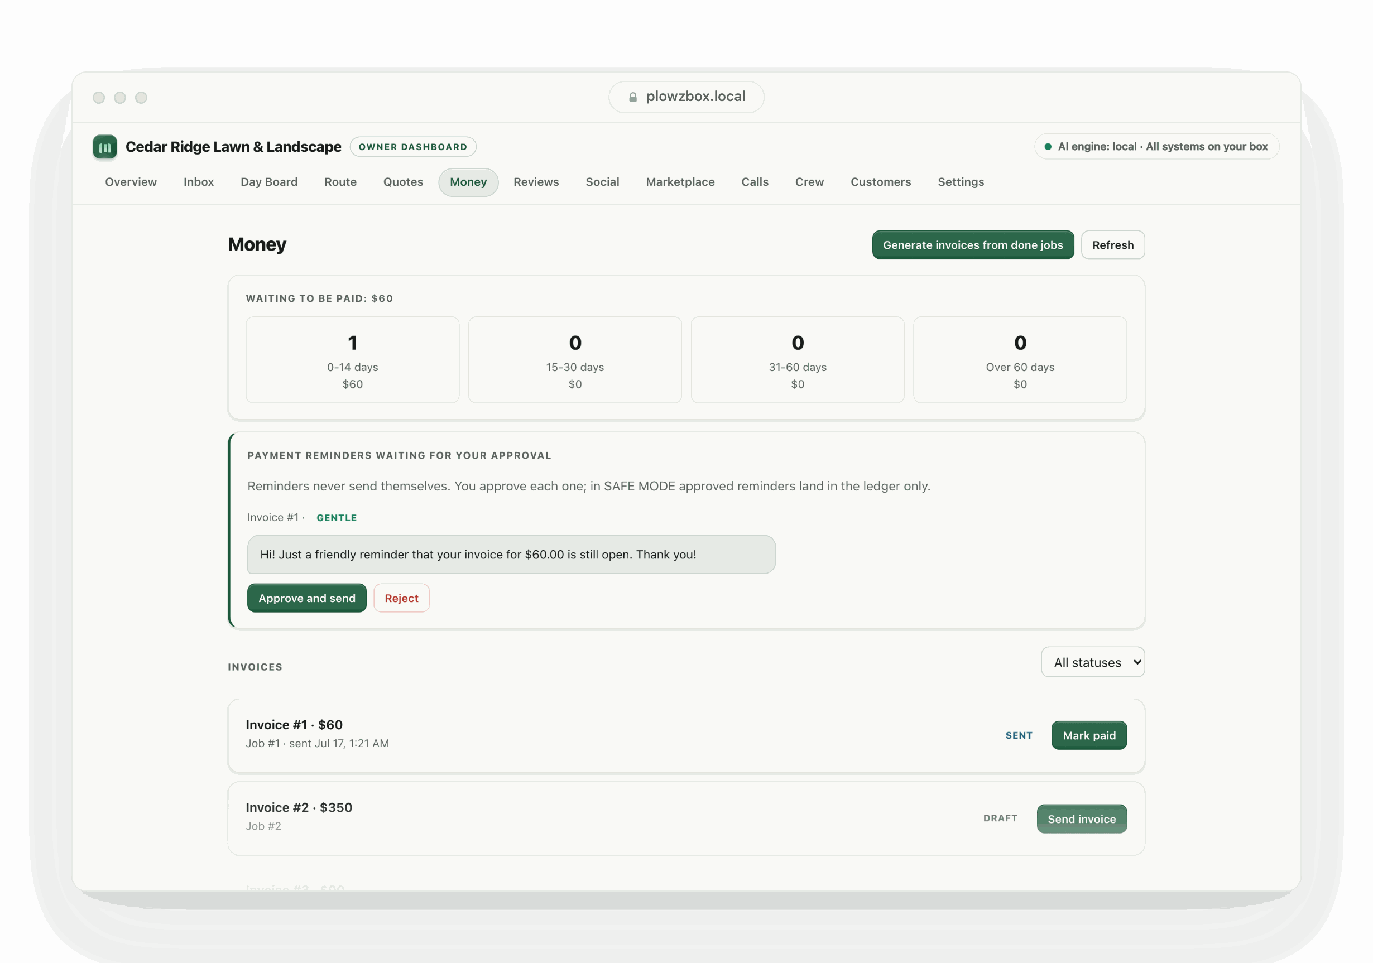Screen dimensions: 1373x963
Task: Select the 0-14 days aging card
Action: [x=352, y=360]
